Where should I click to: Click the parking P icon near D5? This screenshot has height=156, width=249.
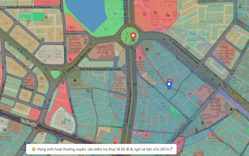point(28,23)
